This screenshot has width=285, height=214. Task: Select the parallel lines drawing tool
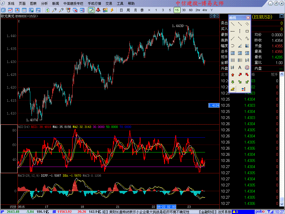247,24
